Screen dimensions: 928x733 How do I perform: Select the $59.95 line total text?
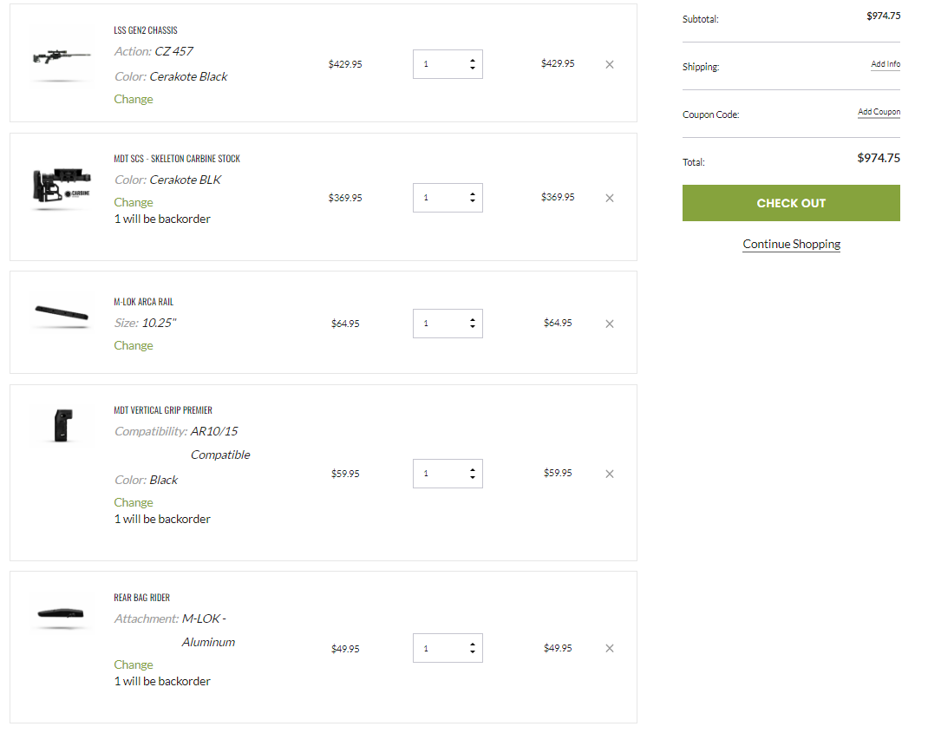tap(558, 473)
